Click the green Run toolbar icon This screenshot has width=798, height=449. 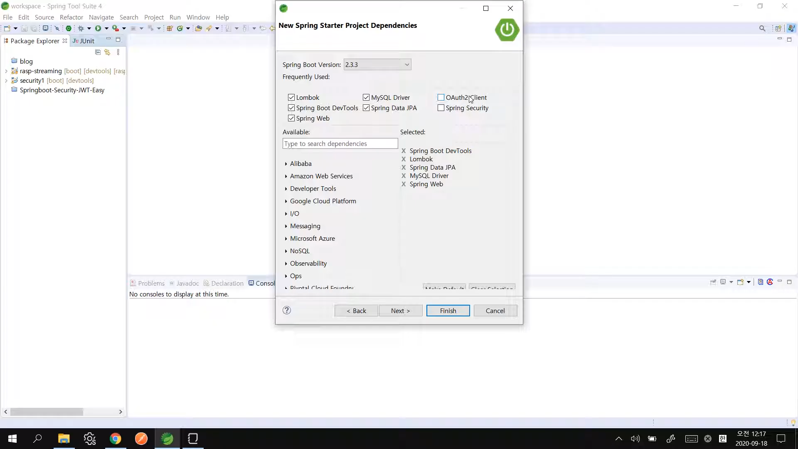(x=98, y=28)
